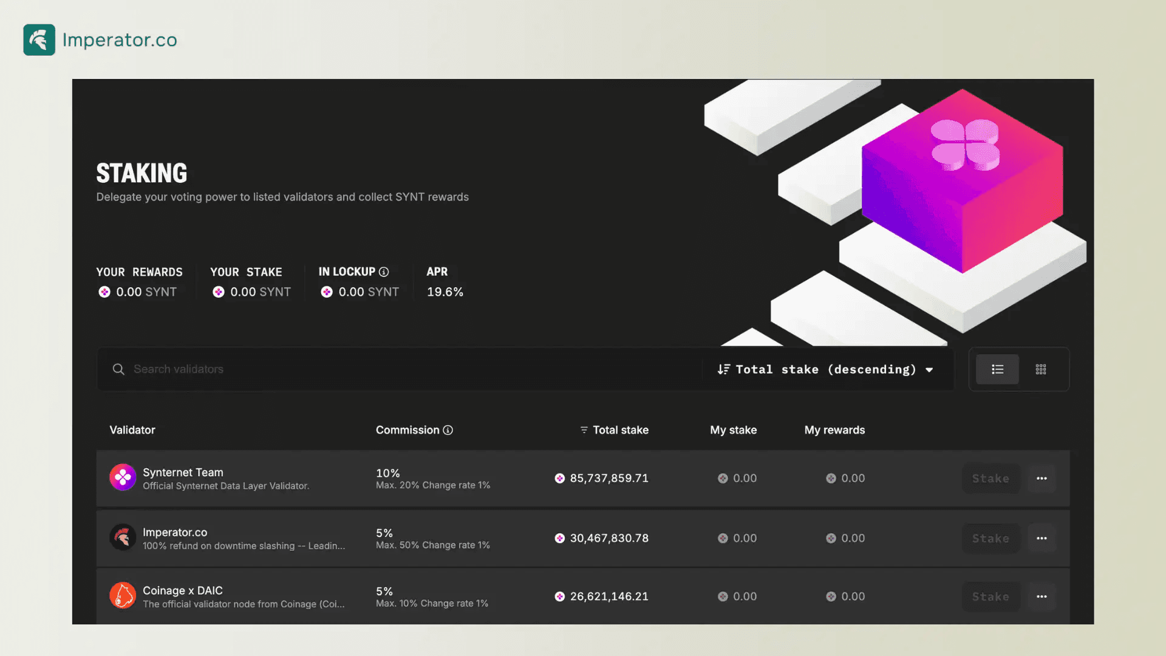This screenshot has width=1166, height=656.
Task: Click Synternet Team's 10% commission text
Action: pyautogui.click(x=388, y=473)
